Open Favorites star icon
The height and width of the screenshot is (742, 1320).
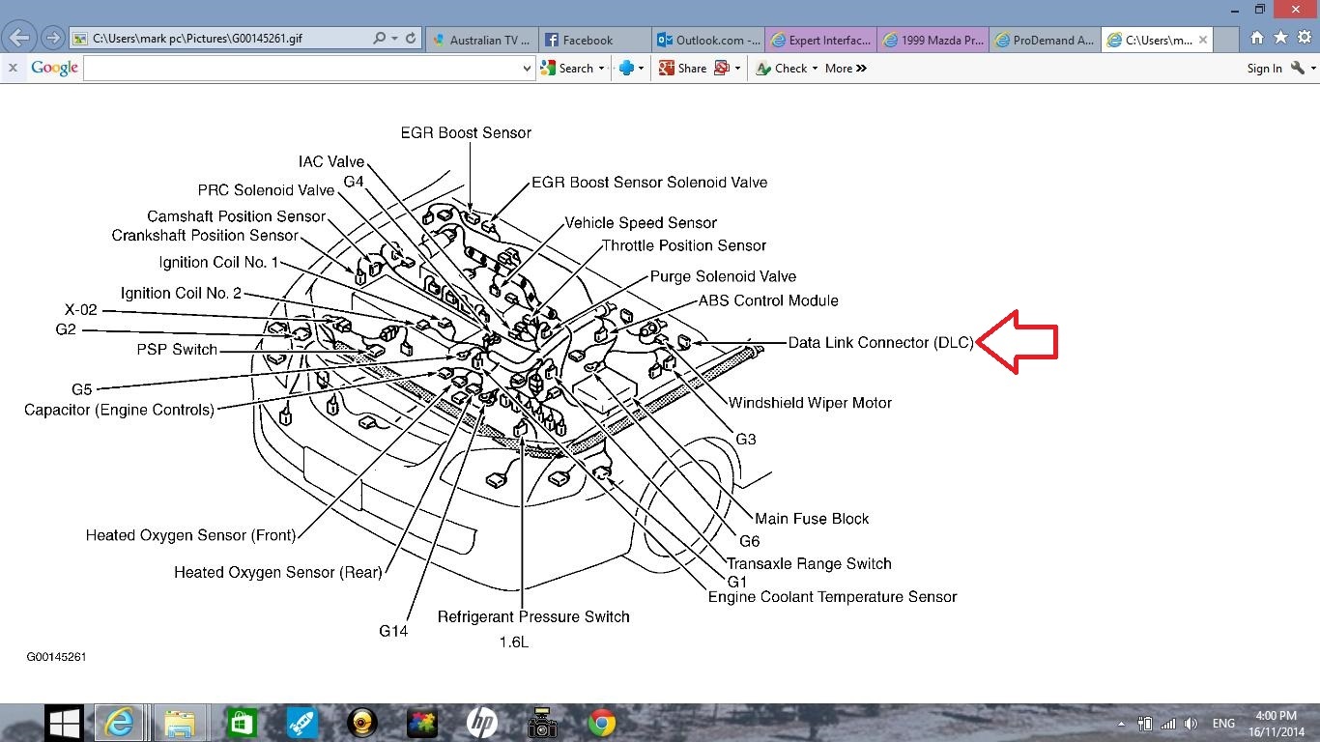1280,38
